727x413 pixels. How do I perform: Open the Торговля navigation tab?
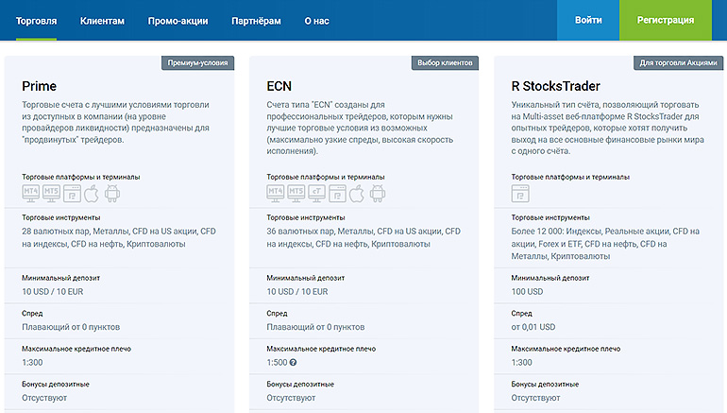click(x=36, y=21)
